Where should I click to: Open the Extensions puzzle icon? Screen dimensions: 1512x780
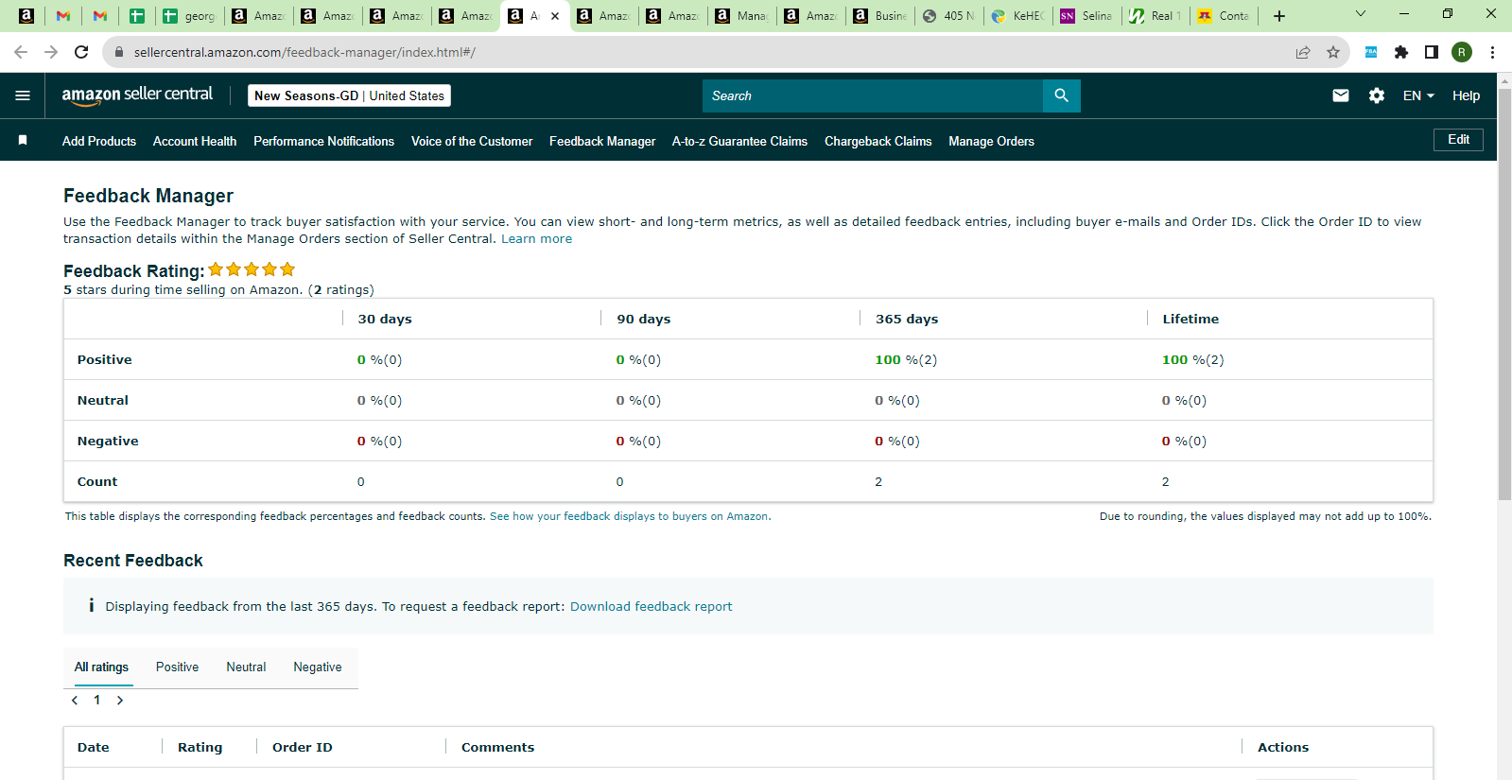1401,52
